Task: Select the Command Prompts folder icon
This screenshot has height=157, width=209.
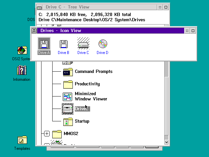Action: point(68,72)
